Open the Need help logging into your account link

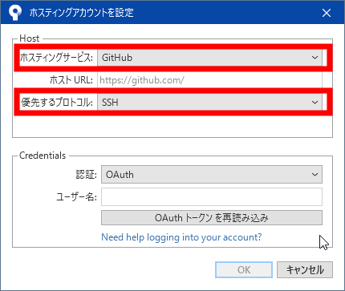[181, 237]
